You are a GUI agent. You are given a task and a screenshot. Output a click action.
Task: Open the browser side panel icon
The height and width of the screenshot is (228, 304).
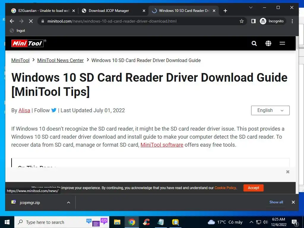pyautogui.click(x=254, y=21)
